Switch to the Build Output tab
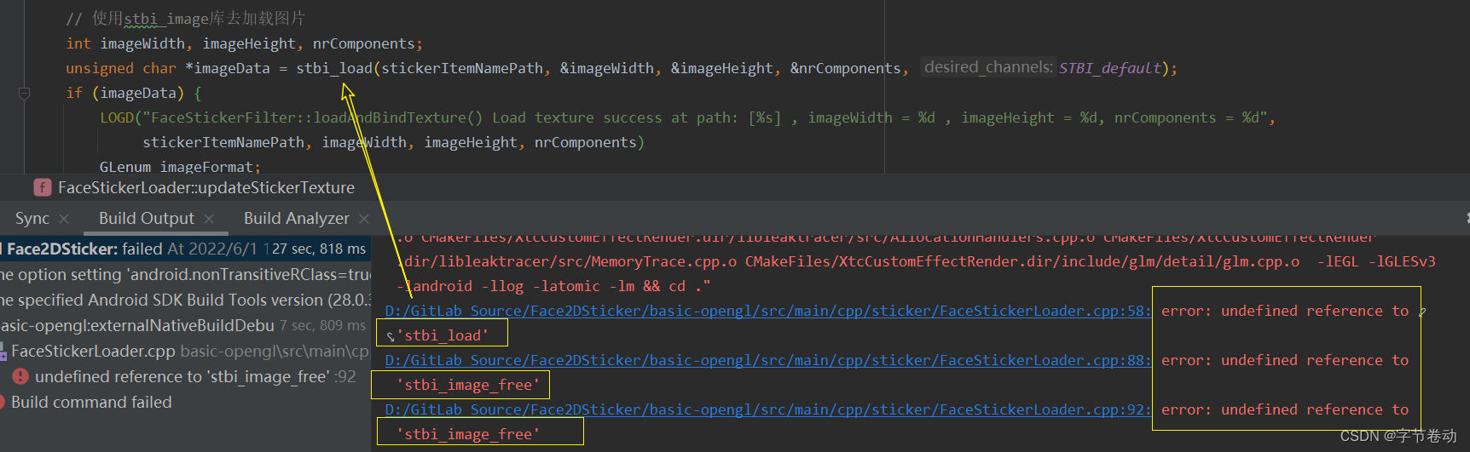The image size is (1470, 452). pyautogui.click(x=147, y=219)
